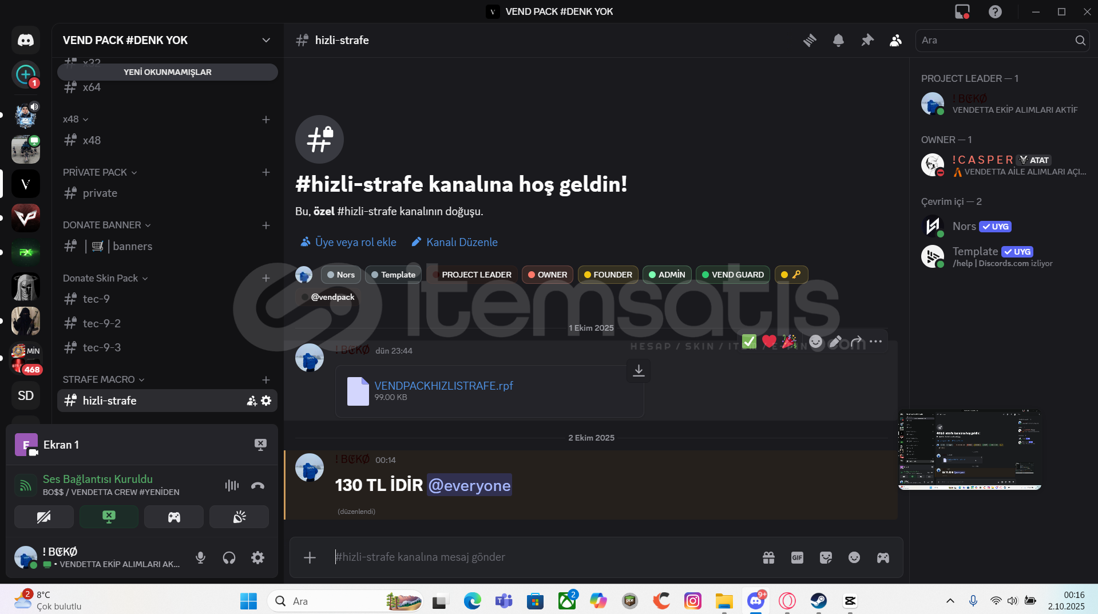The width and height of the screenshot is (1098, 614).
Task: Open user settings gear icon
Action: pos(258,557)
